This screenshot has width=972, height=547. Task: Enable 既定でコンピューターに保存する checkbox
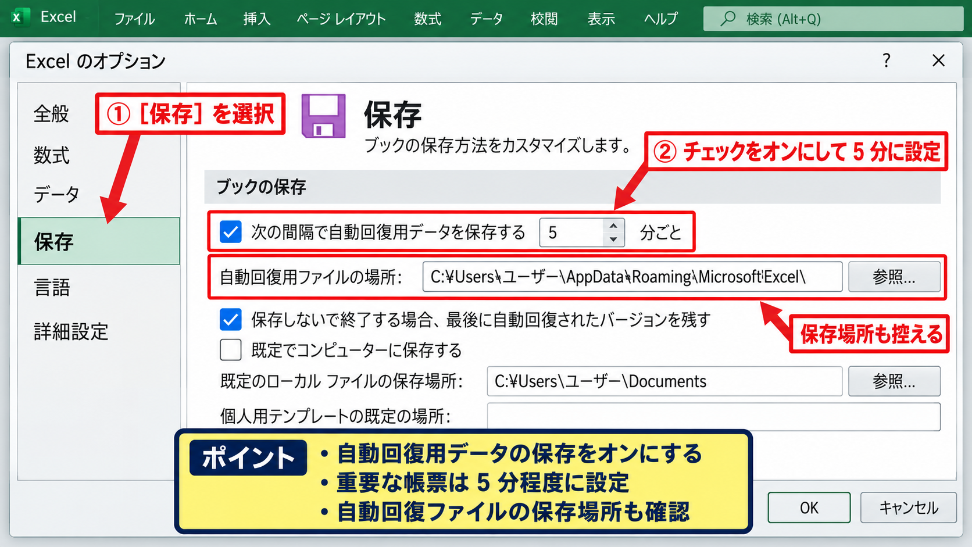[231, 350]
